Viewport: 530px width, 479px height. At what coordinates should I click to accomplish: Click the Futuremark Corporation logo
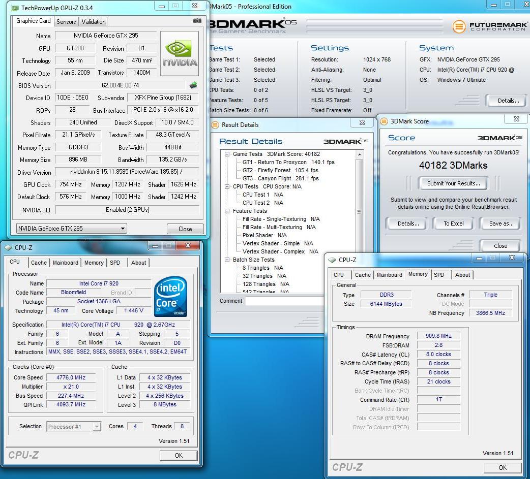pyautogui.click(x=489, y=26)
